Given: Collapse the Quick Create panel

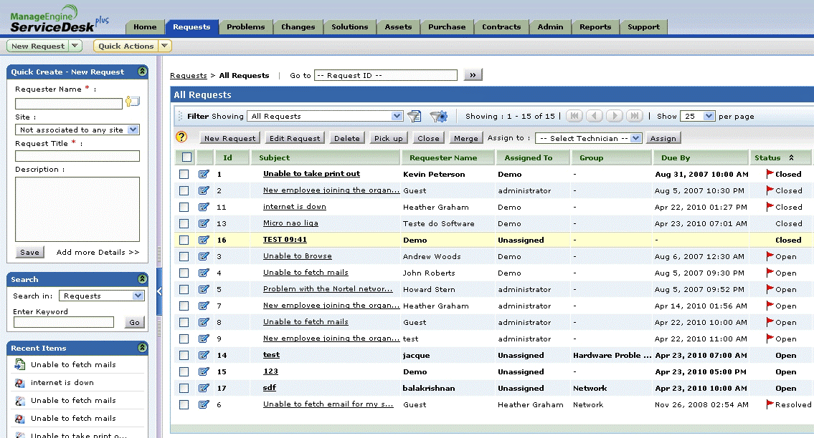Looking at the screenshot, I should click(142, 72).
